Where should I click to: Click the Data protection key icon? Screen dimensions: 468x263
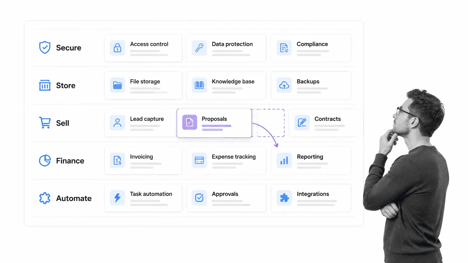point(199,48)
